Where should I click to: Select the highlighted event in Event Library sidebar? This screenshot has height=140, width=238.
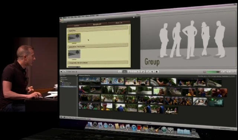(x=68, y=86)
